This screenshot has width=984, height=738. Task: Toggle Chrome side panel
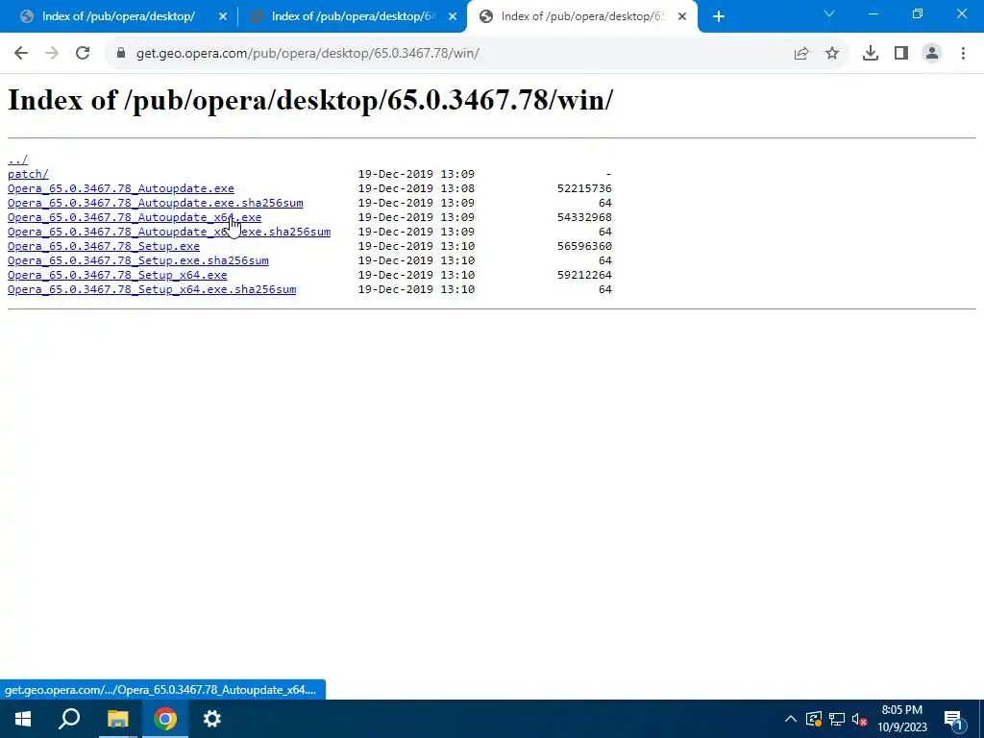pyautogui.click(x=901, y=54)
